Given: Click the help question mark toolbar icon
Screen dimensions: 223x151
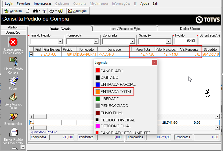Looking at the screenshot, I should click(x=60, y=11).
